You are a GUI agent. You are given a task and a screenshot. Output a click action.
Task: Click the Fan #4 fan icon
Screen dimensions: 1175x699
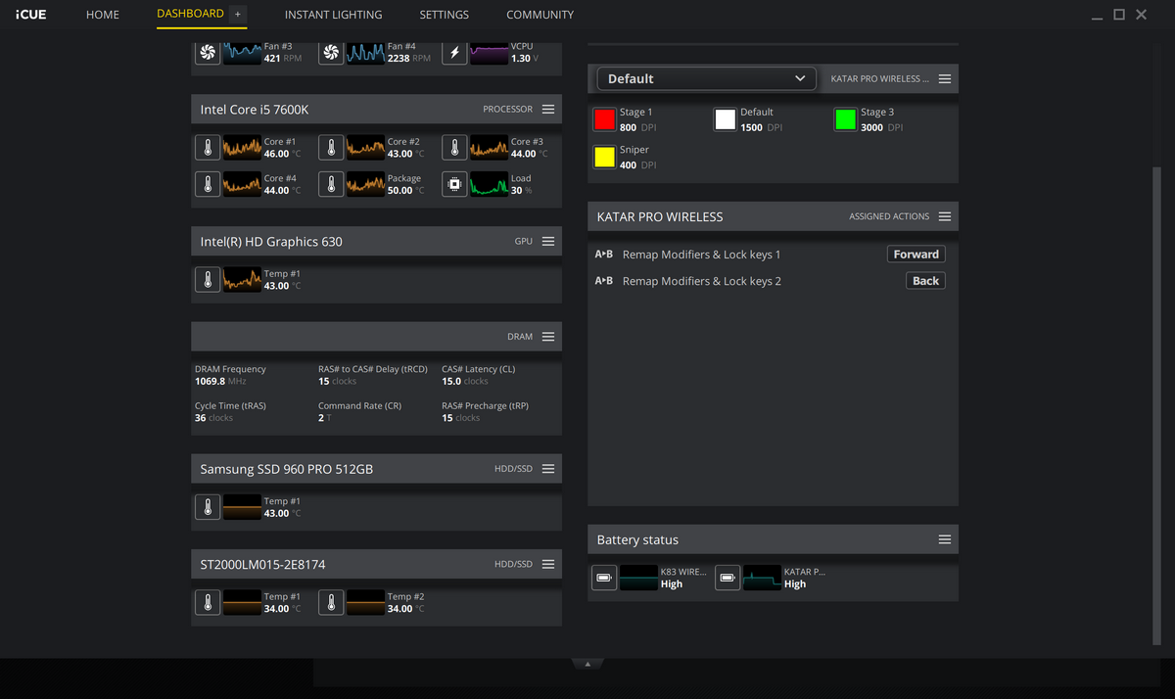[x=331, y=53]
